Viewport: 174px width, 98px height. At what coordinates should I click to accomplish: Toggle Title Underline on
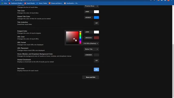tap(96, 23)
